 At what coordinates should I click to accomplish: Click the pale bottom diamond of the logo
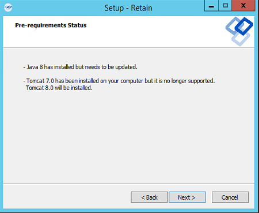click(x=241, y=39)
